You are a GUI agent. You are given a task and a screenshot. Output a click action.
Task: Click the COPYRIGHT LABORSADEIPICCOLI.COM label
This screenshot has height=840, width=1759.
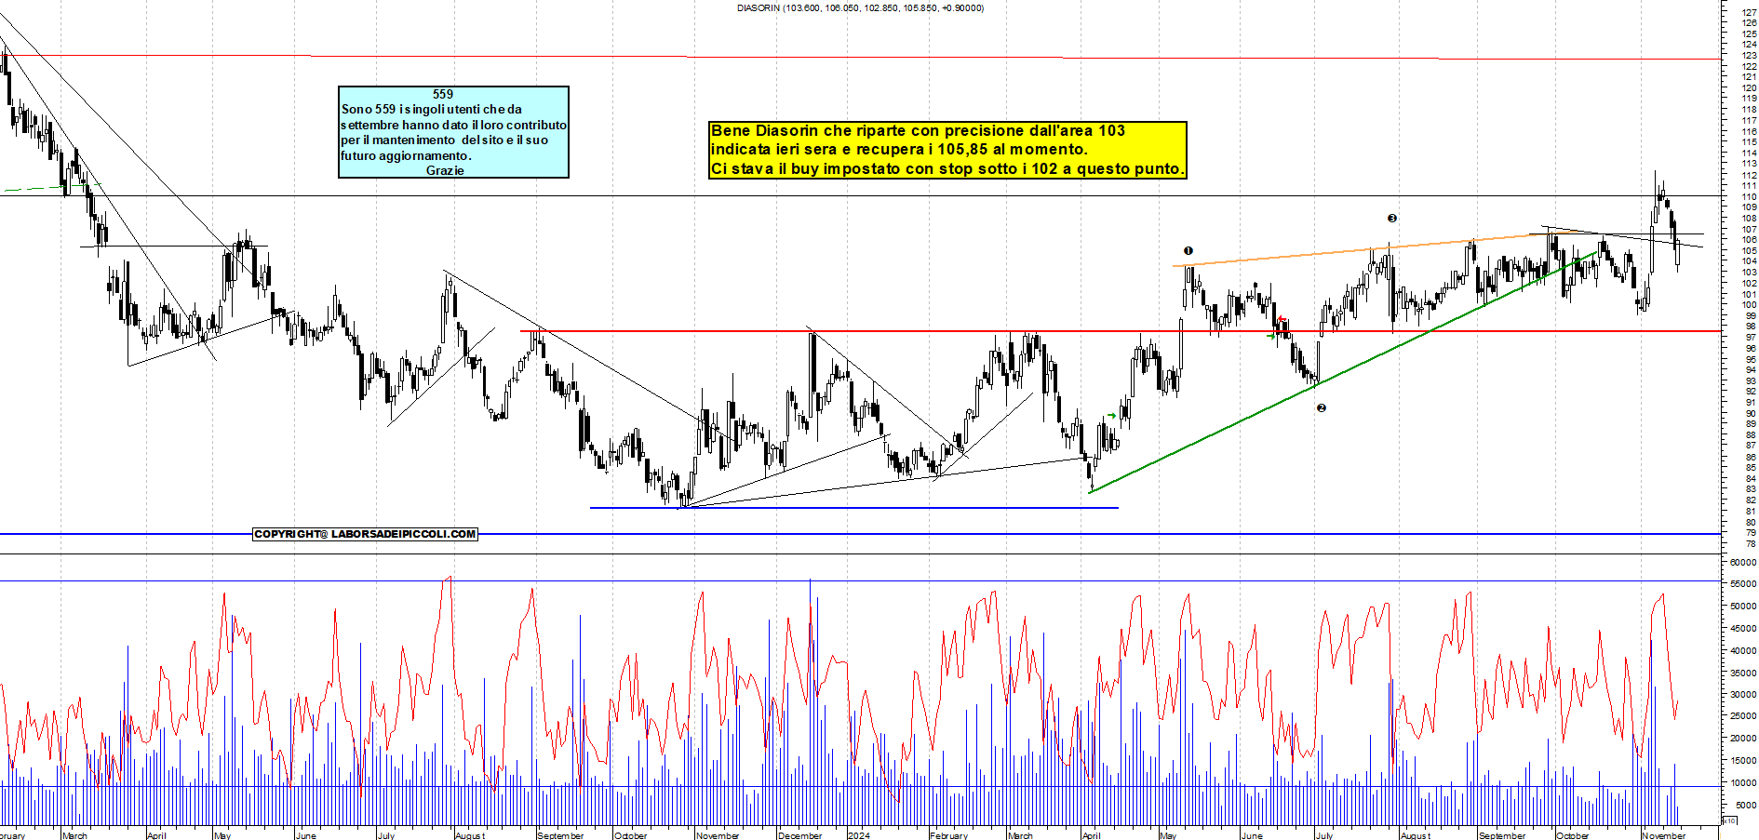coord(365,534)
